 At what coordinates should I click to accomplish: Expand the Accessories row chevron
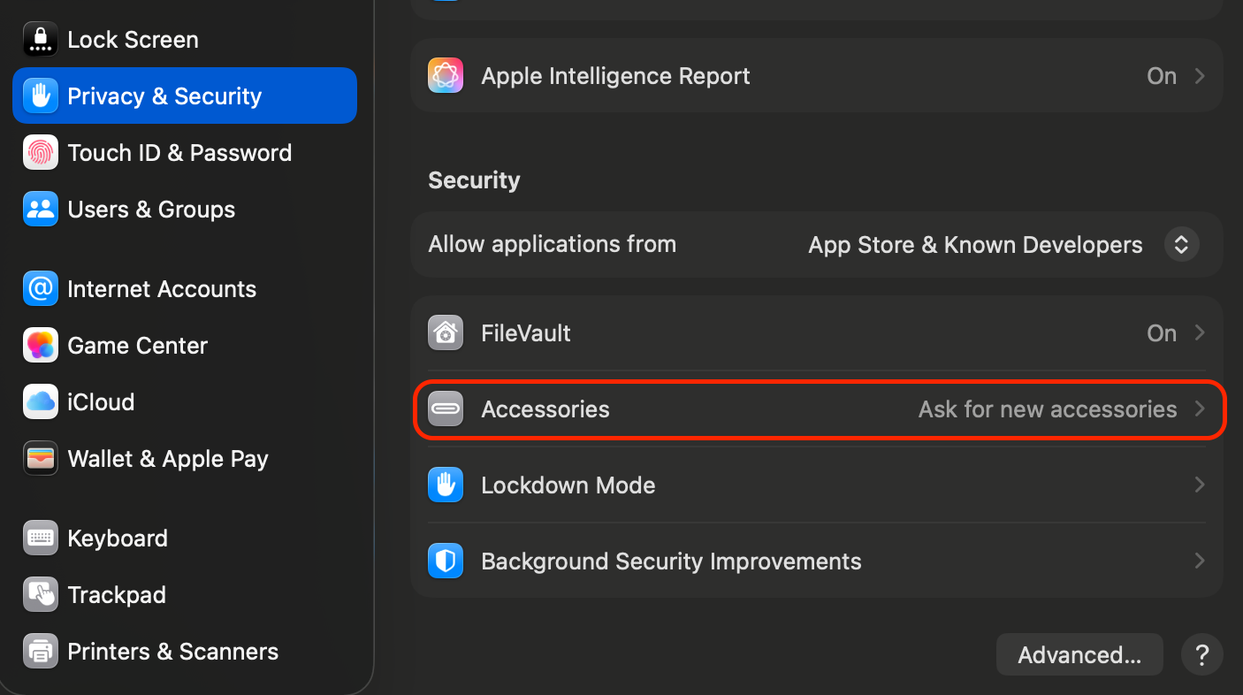pos(1200,409)
